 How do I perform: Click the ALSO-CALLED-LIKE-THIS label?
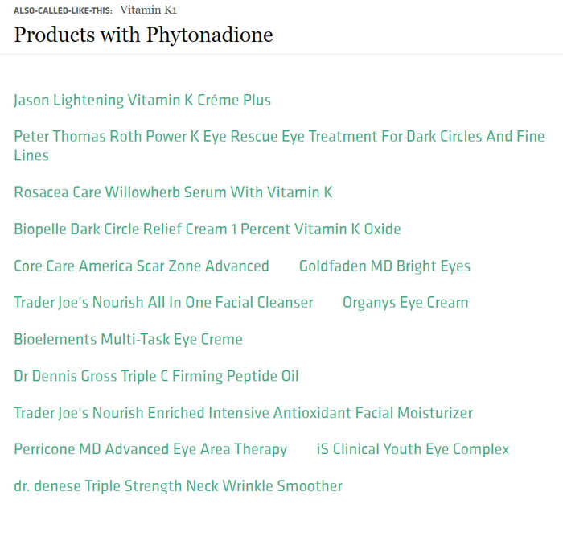63,10
